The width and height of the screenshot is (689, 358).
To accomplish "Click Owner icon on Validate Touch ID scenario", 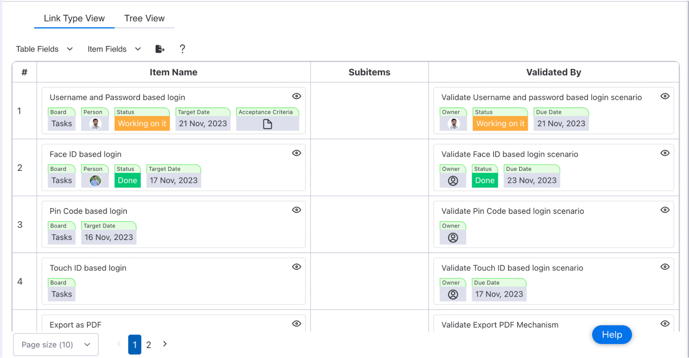I will pyautogui.click(x=453, y=294).
